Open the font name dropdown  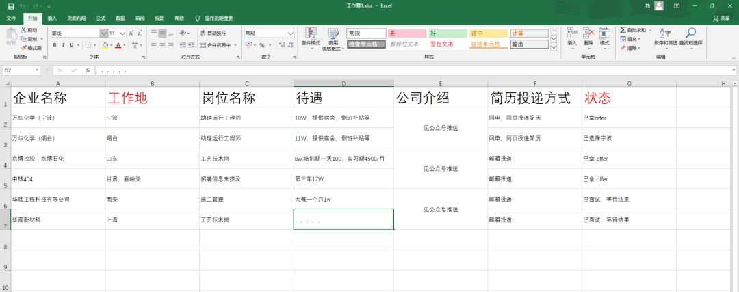[x=103, y=33]
